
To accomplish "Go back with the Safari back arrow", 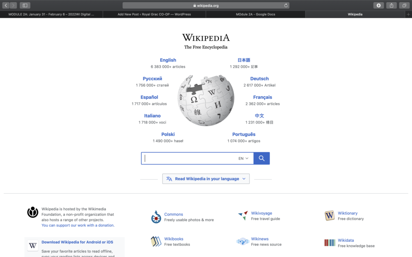I will (x=6, y=5).
